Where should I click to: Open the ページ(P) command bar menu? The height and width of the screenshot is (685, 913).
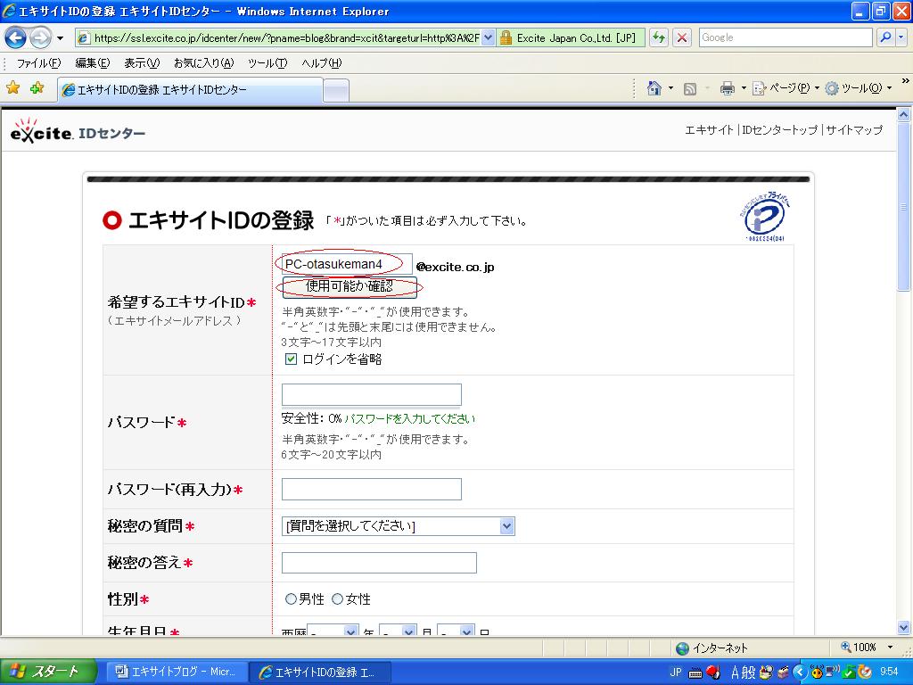(786, 88)
